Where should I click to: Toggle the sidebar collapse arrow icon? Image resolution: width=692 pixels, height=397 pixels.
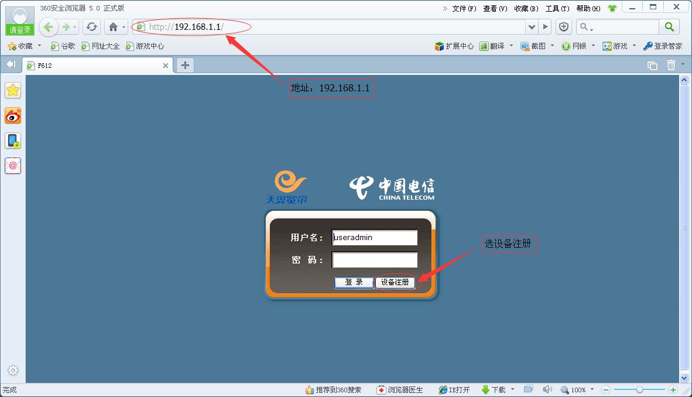pyautogui.click(x=11, y=64)
